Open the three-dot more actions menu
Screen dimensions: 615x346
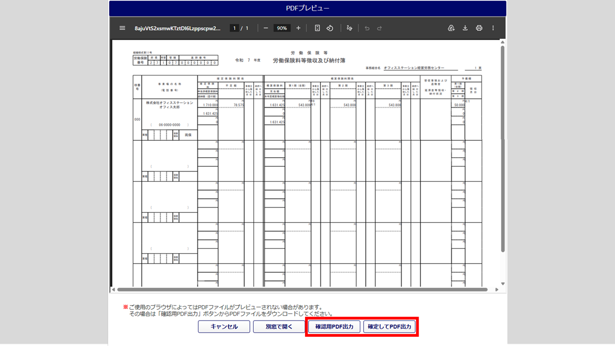click(493, 28)
